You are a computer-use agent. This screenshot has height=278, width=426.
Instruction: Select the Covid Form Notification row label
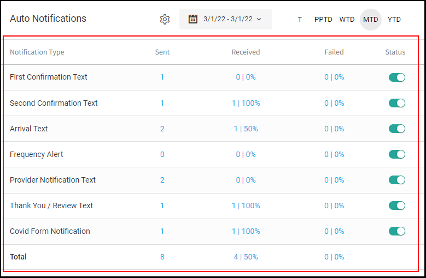tap(50, 231)
